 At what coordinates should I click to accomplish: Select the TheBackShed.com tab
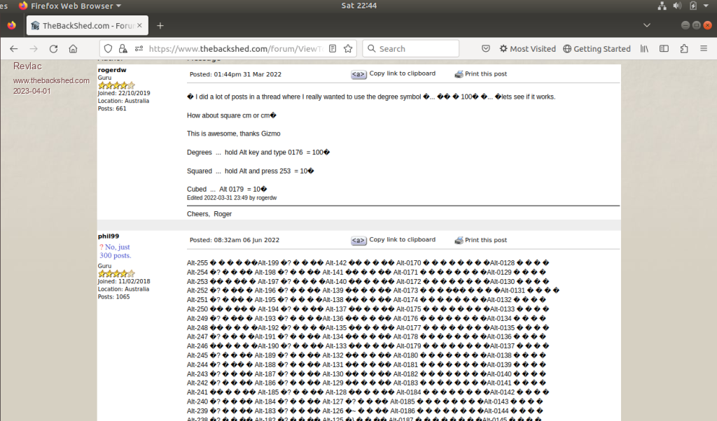coord(84,26)
